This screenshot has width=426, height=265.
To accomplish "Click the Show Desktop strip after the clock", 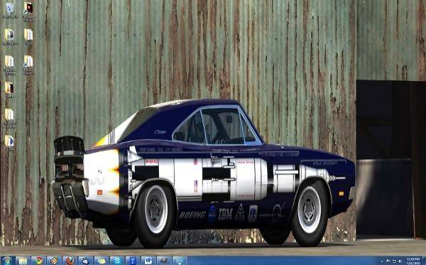I will click(424, 261).
